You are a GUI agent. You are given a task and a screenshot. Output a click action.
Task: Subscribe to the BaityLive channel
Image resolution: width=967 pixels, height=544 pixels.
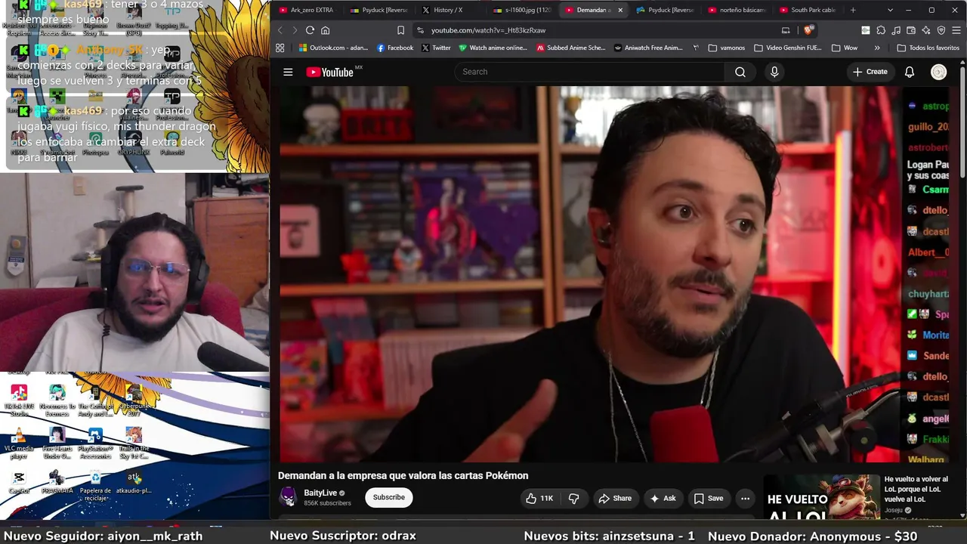(x=389, y=497)
